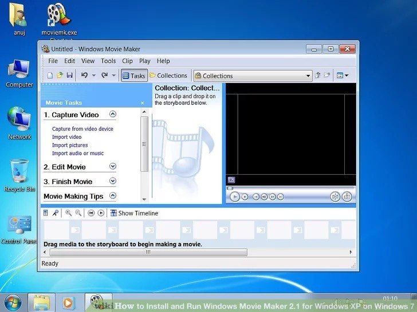
Task: Collapse the Movie Making Tips section
Action: tap(113, 195)
